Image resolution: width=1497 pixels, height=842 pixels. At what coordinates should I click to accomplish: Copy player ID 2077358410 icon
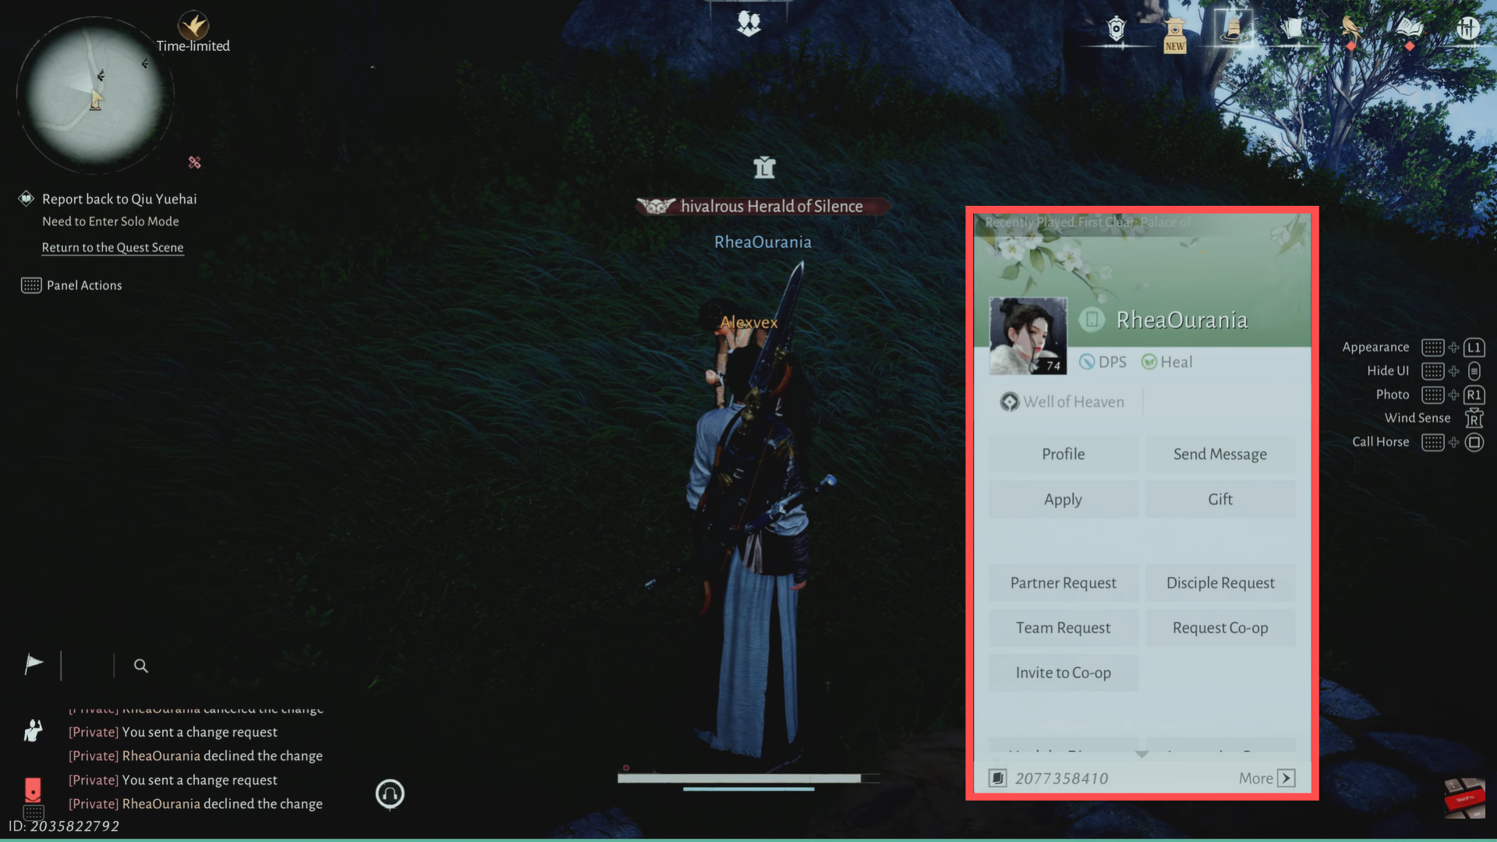coord(997,778)
